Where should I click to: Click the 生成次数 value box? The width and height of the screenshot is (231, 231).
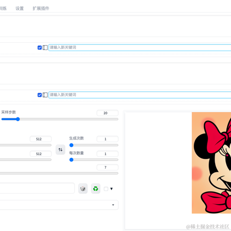pyautogui.click(x=107, y=139)
